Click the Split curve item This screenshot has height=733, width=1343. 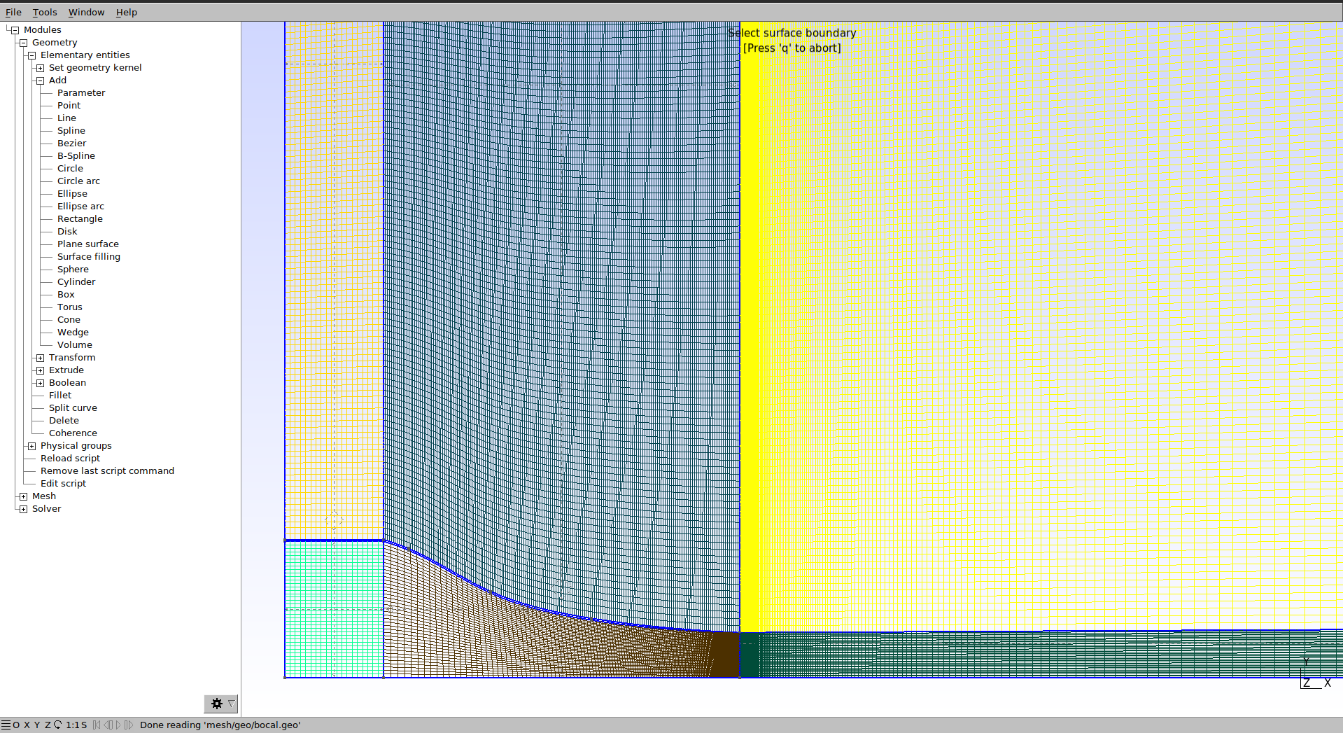click(73, 407)
